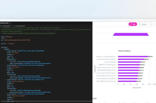Click the 'Read more about dashboards' comment
Image resolution: width=156 pixels, height=103 pixels.
pyautogui.click(x=11, y=31)
